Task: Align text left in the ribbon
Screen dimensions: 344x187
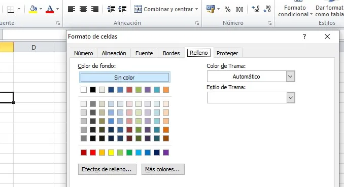Action: click(72, 9)
